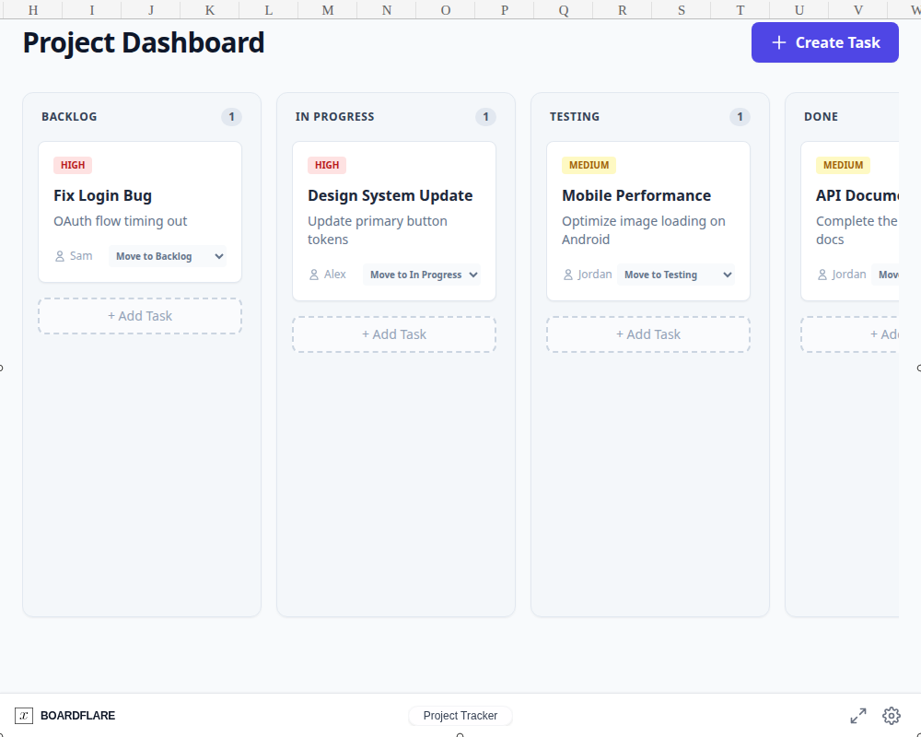Expand the dashboard to fullscreen

point(858,715)
